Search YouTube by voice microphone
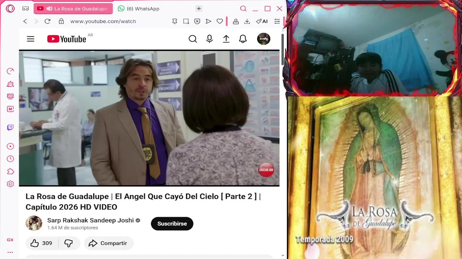The height and width of the screenshot is (259, 462). [209, 39]
